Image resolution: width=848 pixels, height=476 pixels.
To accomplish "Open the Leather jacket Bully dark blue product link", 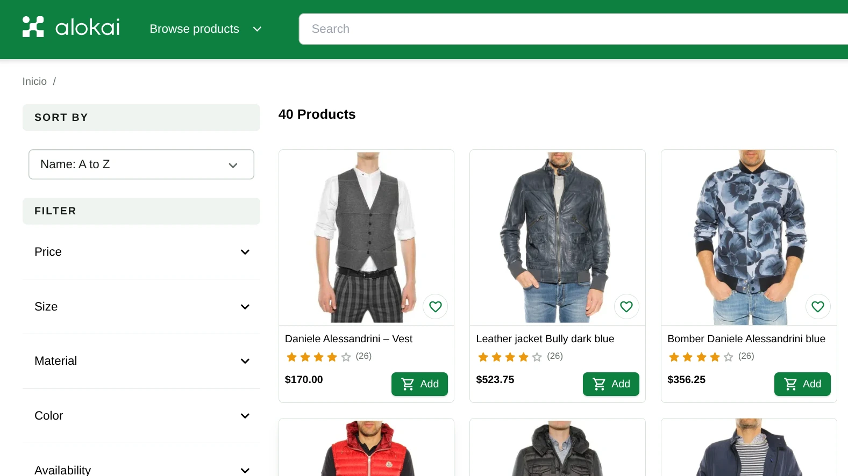I will pyautogui.click(x=545, y=339).
